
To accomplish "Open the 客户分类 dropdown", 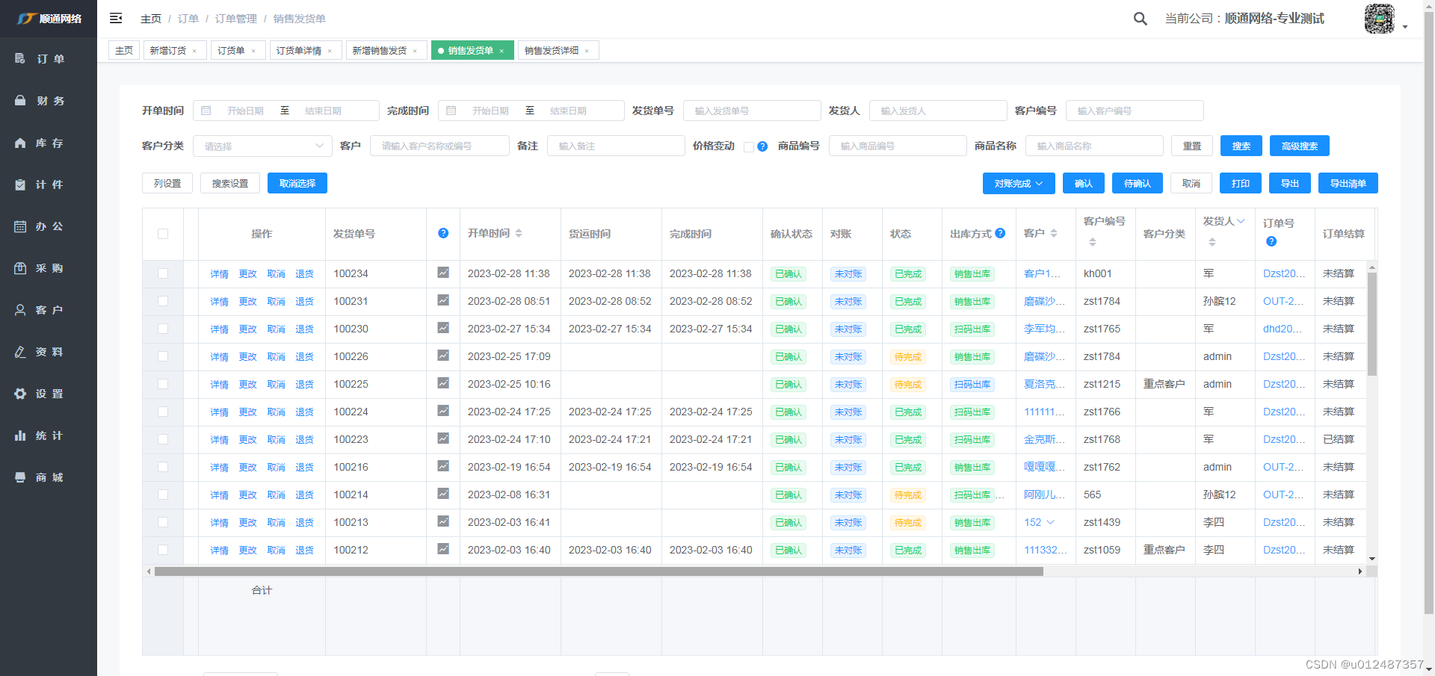I will (262, 146).
